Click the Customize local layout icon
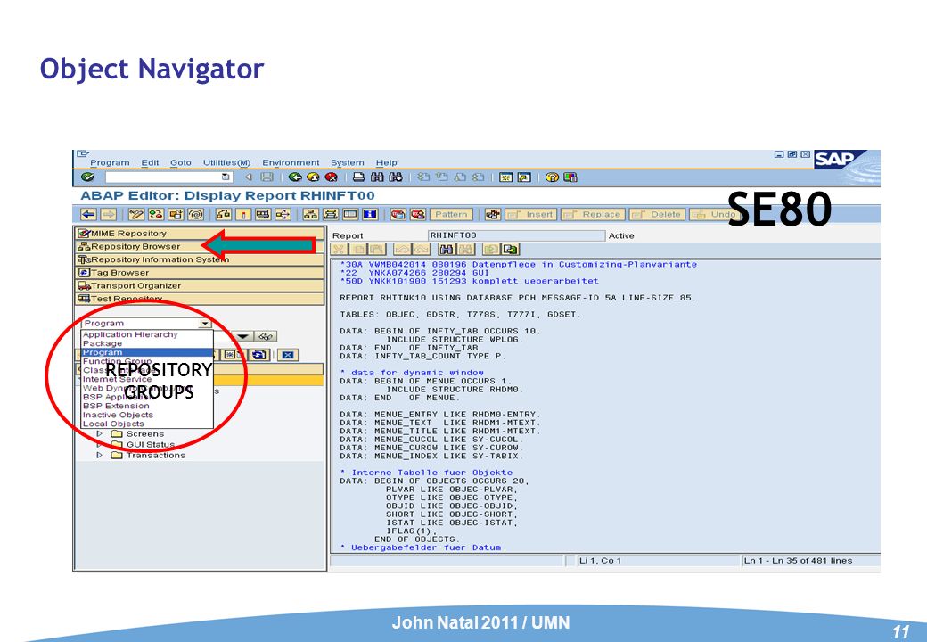This screenshot has height=642, width=927. [x=570, y=177]
